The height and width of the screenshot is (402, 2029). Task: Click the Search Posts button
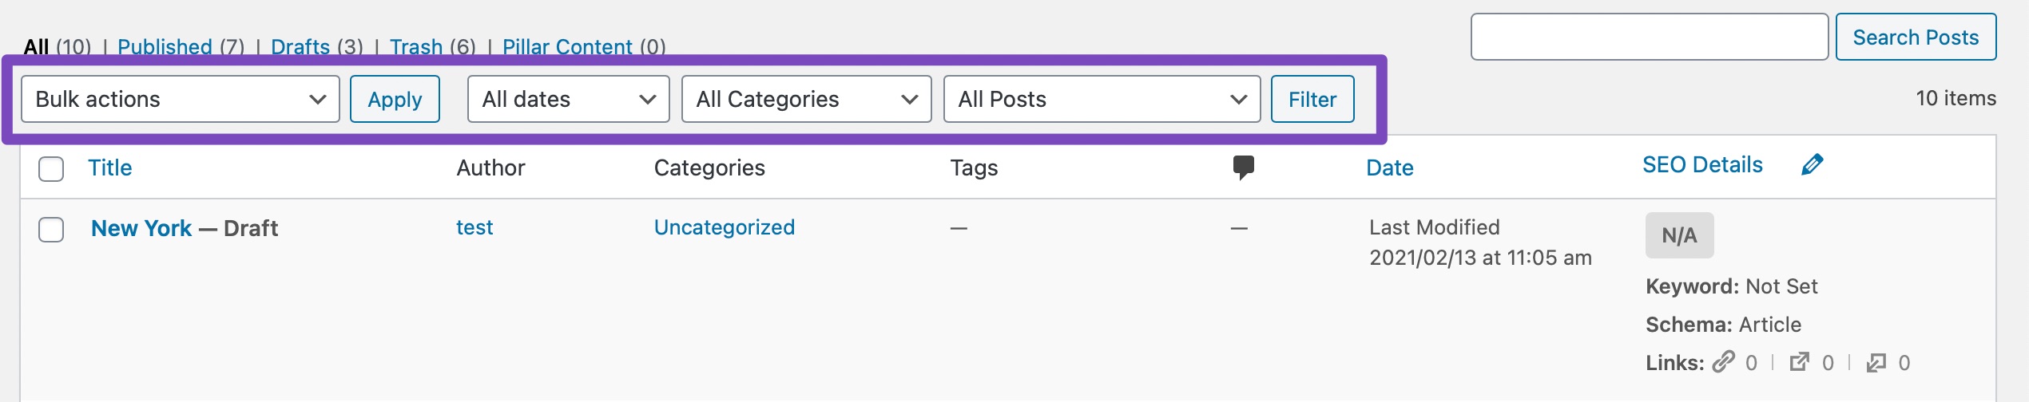(1915, 37)
